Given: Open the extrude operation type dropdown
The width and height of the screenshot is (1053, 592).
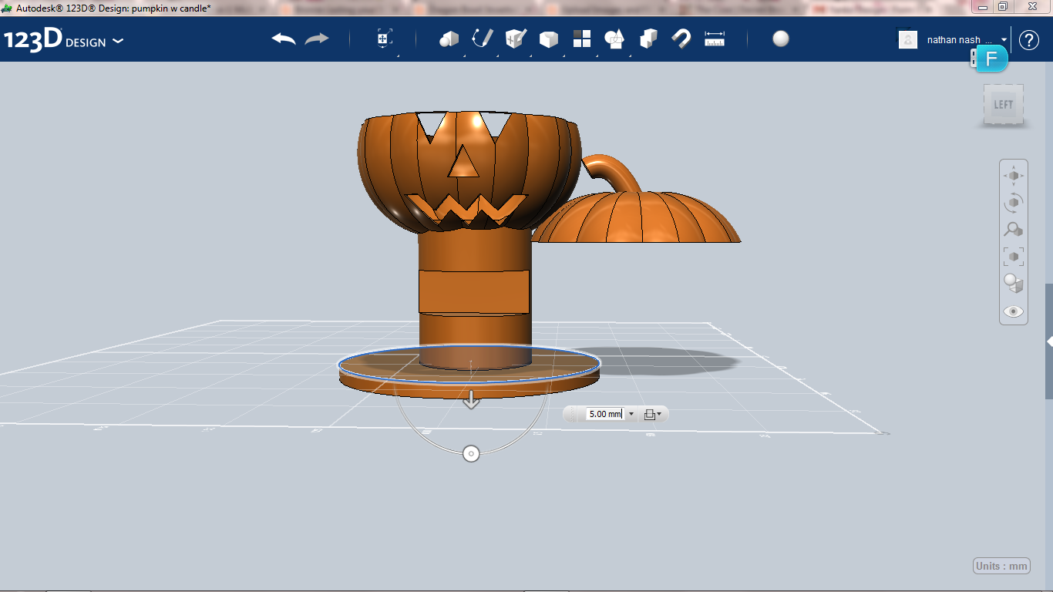Looking at the screenshot, I should 653,414.
